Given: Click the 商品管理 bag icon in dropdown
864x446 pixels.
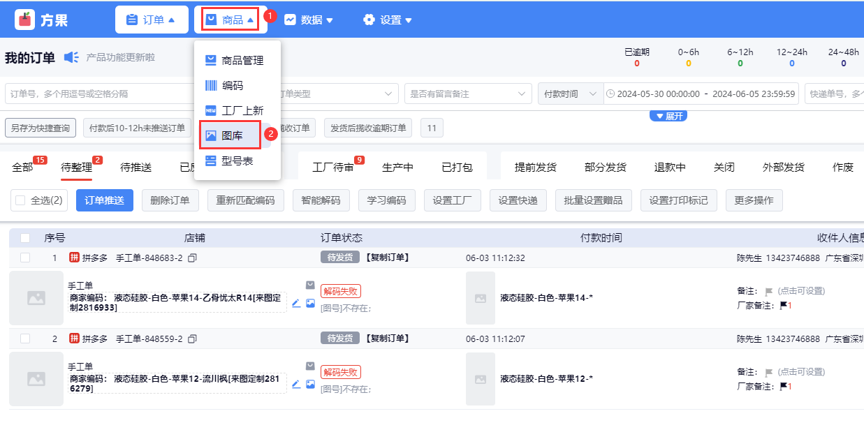Looking at the screenshot, I should click(x=211, y=61).
